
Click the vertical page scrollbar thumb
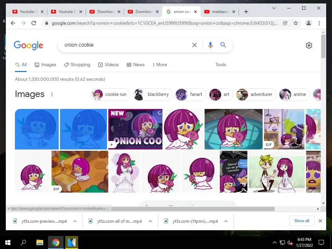coord(323,46)
